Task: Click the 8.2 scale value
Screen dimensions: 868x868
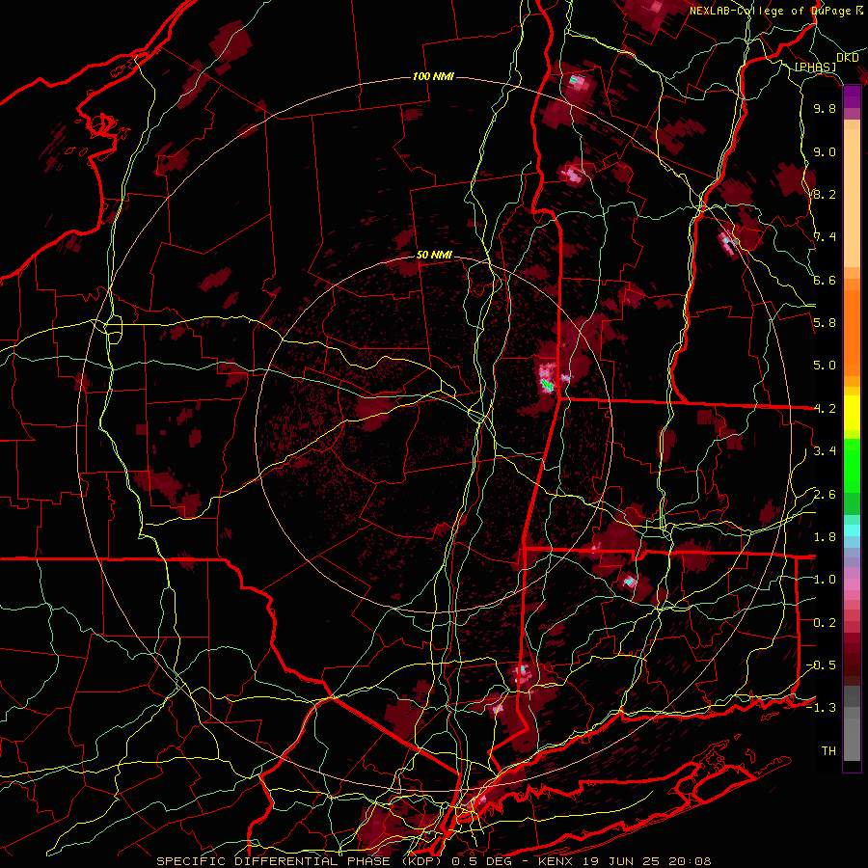Action: pyautogui.click(x=825, y=194)
